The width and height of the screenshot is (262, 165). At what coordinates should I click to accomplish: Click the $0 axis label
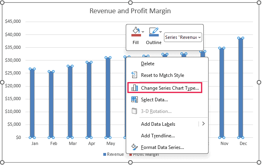pos(18,137)
